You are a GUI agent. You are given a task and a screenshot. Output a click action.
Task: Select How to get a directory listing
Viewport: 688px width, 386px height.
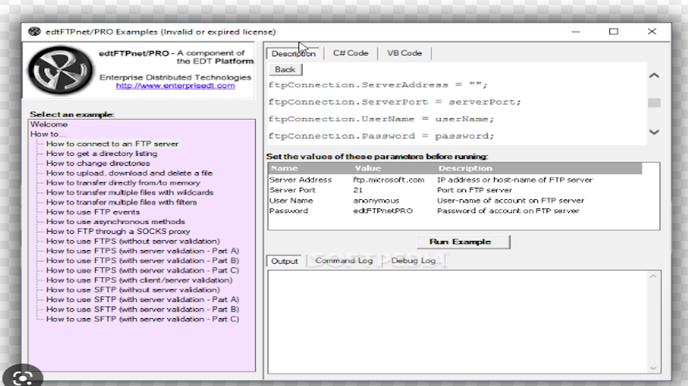tap(101, 154)
